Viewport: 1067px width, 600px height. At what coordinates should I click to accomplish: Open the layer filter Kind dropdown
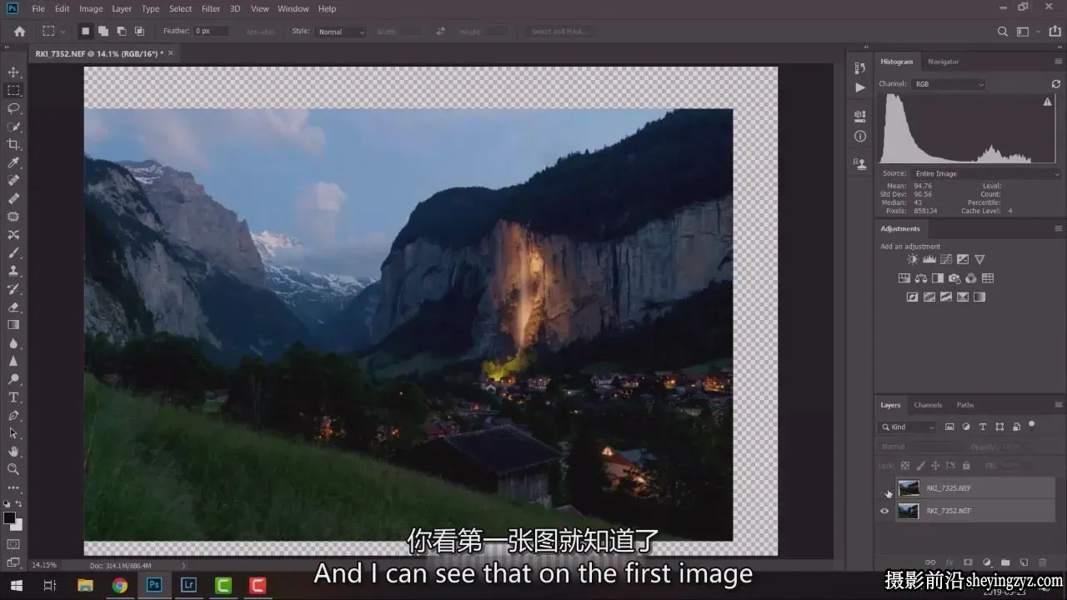[909, 427]
